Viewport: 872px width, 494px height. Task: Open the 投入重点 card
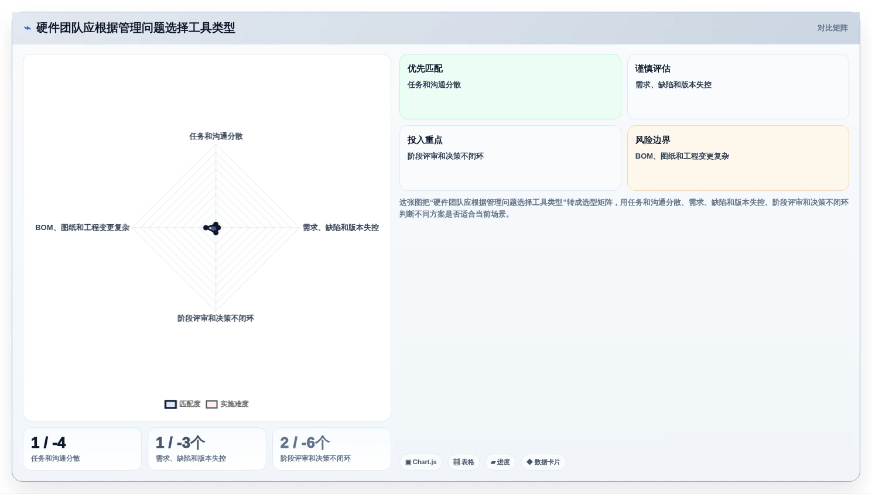point(510,158)
